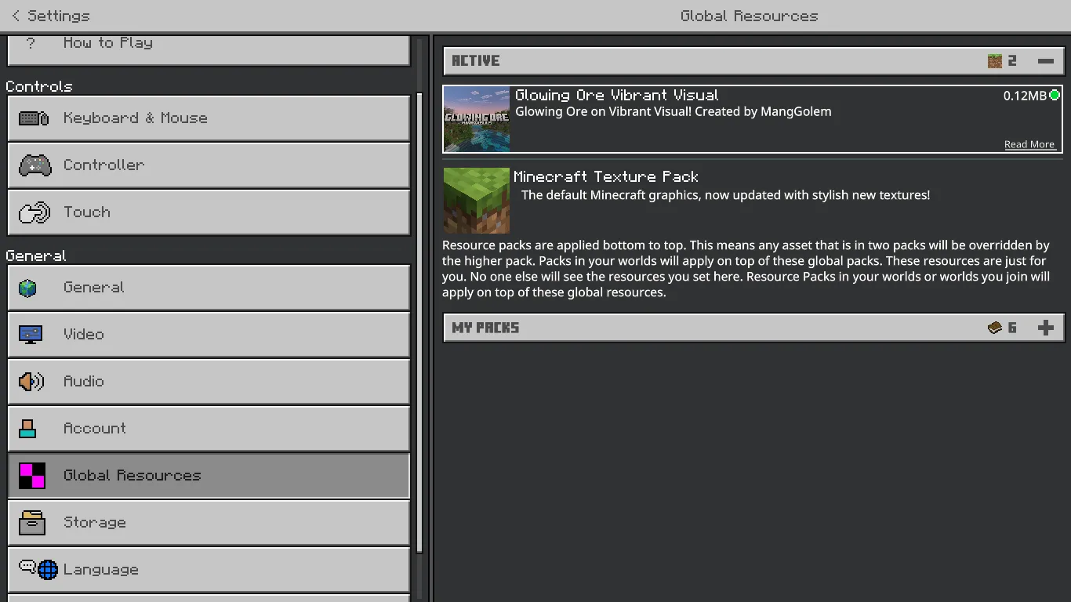Open Account settings

209,429
